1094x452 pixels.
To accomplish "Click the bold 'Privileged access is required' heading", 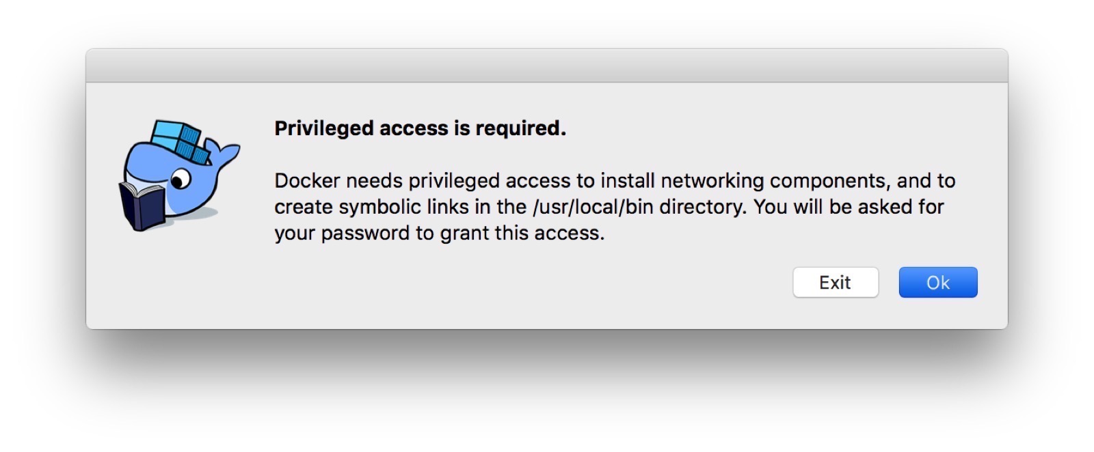I will point(420,128).
